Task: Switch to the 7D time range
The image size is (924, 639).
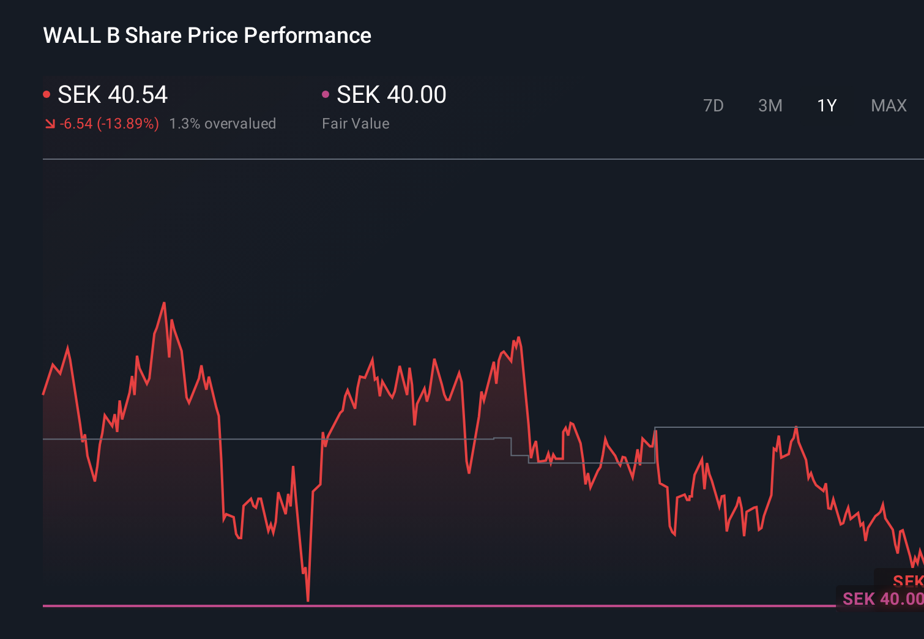Action: [714, 105]
